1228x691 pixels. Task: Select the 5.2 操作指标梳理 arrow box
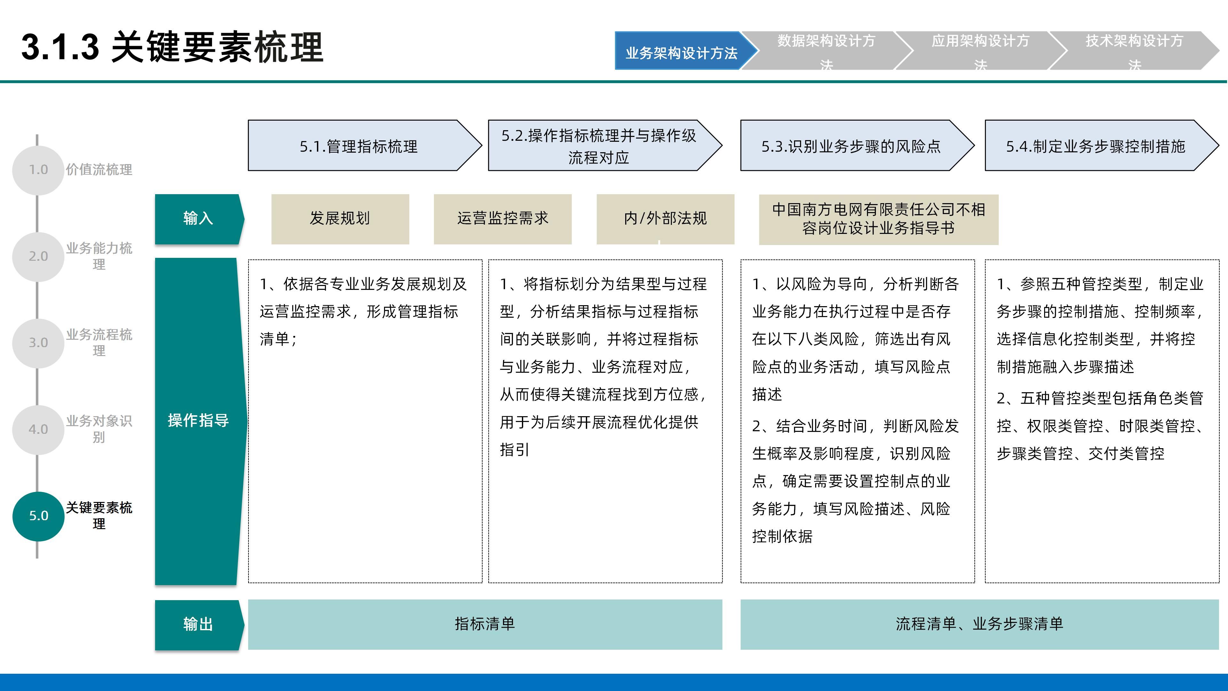[605, 146]
